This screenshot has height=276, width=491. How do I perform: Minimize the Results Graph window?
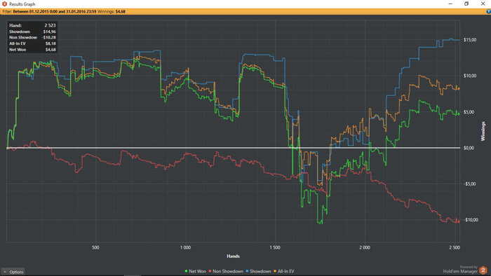click(450, 4)
